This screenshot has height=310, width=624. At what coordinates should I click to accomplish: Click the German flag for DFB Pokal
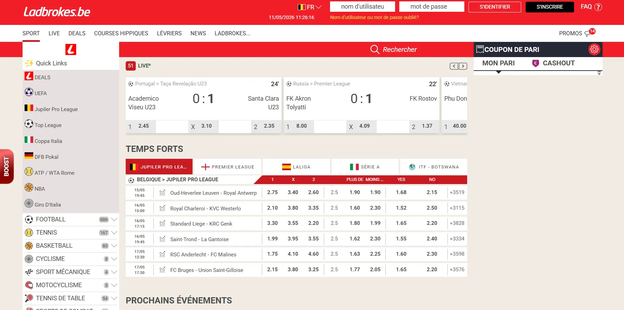pos(29,156)
